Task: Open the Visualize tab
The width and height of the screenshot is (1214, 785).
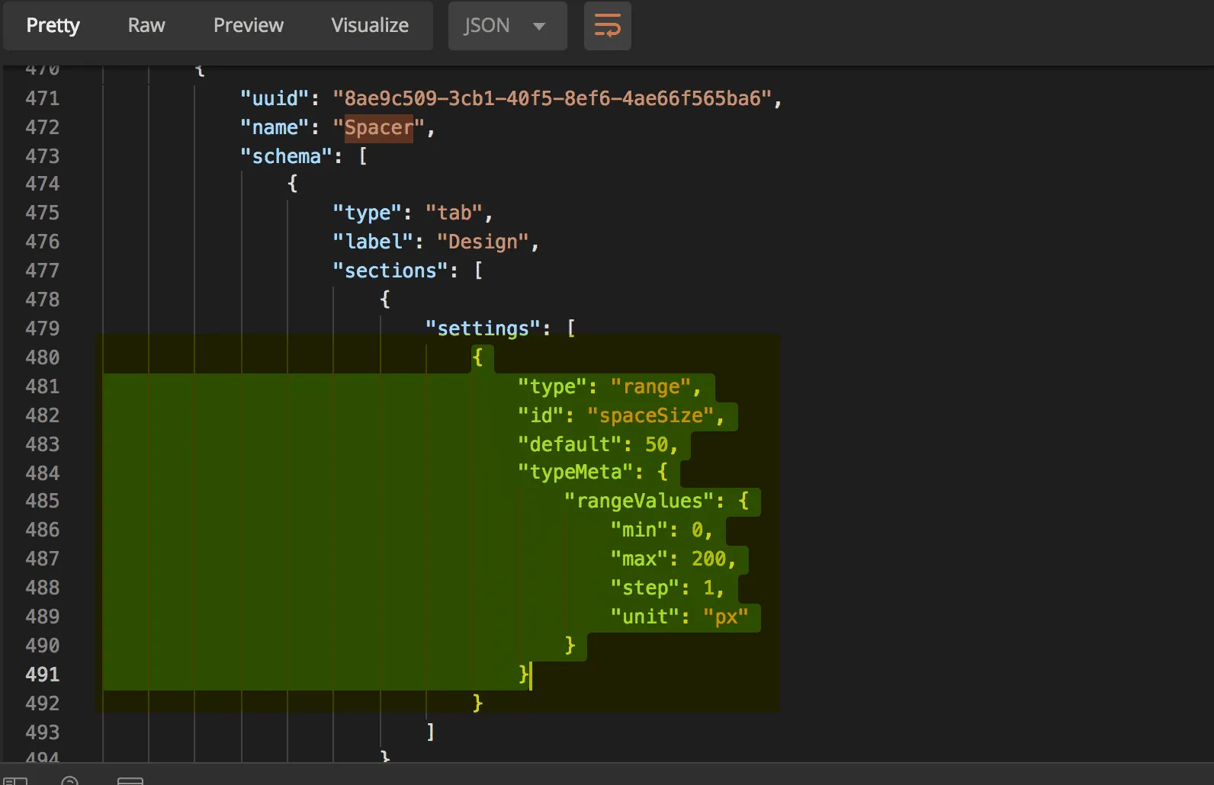Action: tap(370, 26)
